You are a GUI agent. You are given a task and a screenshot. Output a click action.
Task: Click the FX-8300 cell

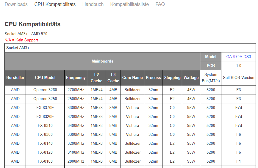(45, 134)
